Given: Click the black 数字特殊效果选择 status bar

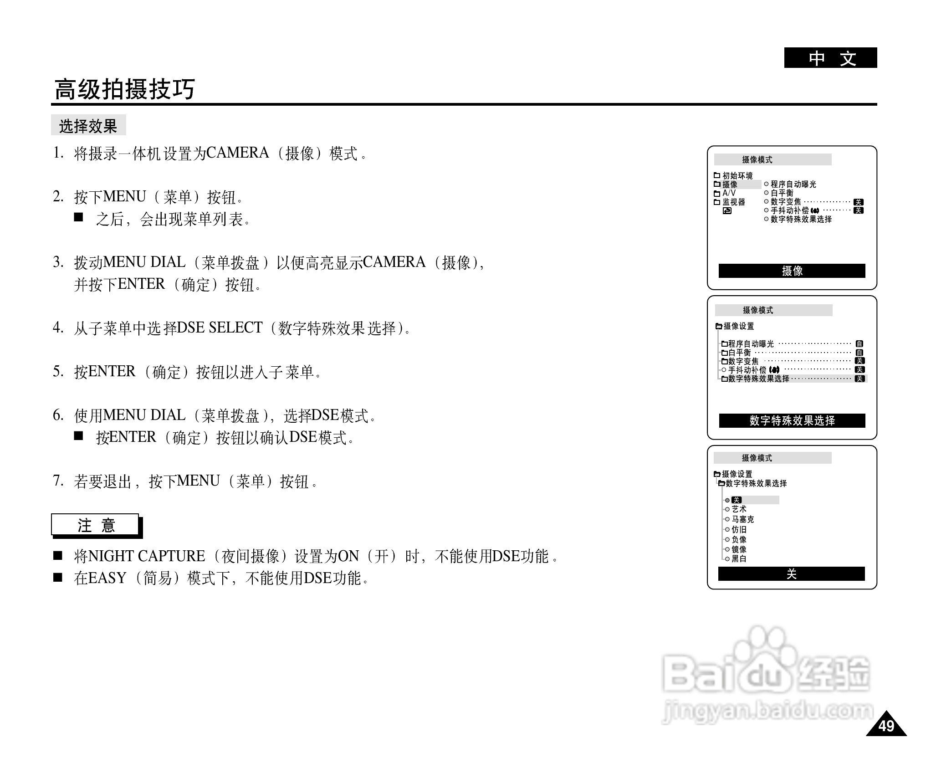Looking at the screenshot, I should pos(792,420).
